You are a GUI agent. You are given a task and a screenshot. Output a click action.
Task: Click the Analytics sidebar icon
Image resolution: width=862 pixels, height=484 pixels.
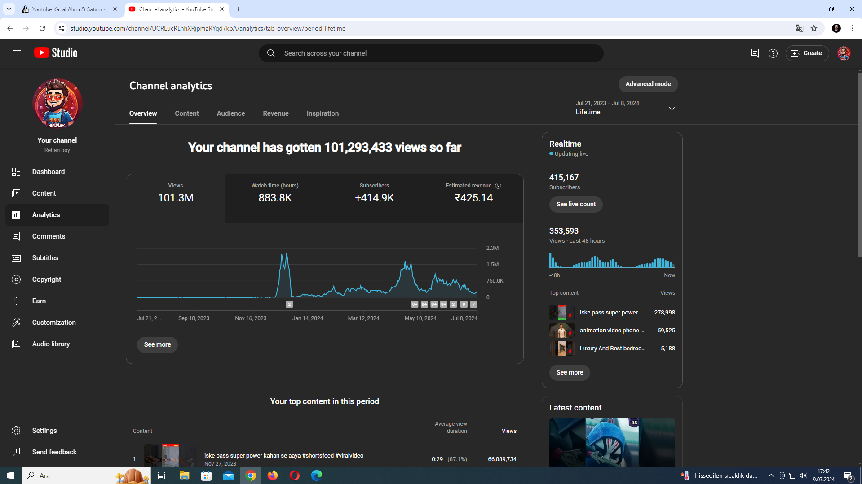16,215
